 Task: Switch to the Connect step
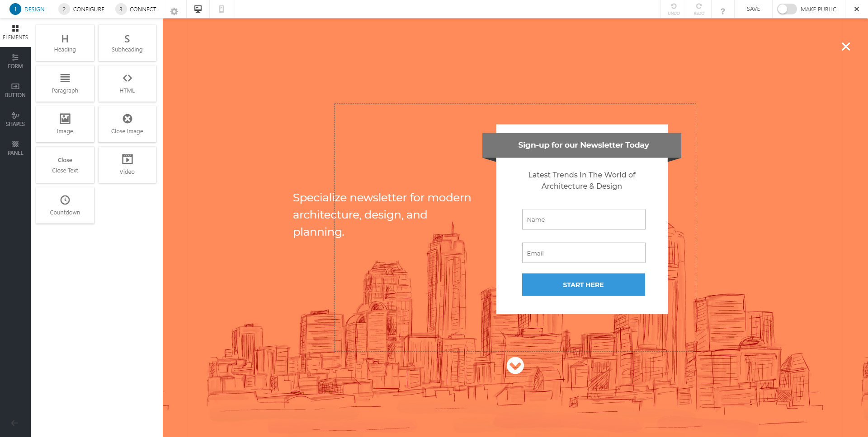coord(137,9)
